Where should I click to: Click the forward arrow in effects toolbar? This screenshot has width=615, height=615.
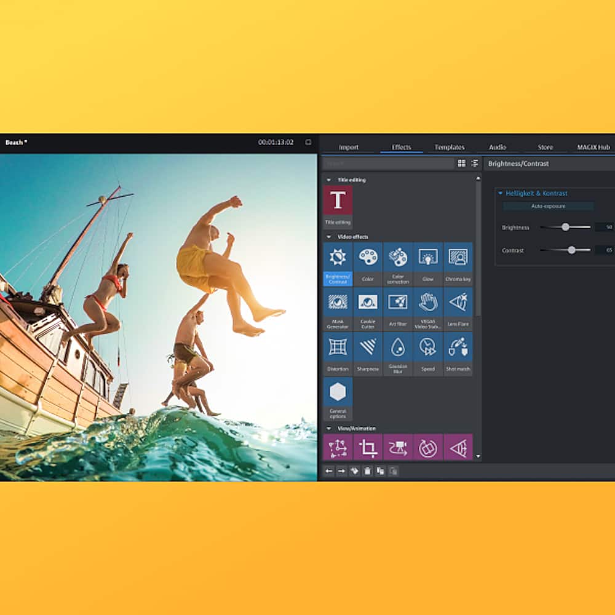click(x=341, y=471)
